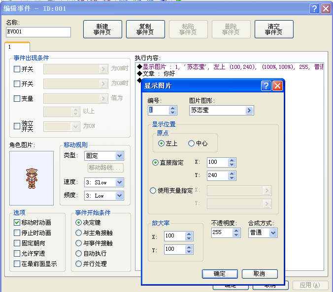Increase position X with up arrow
Screen dimensions: 333x292
click(232, 160)
